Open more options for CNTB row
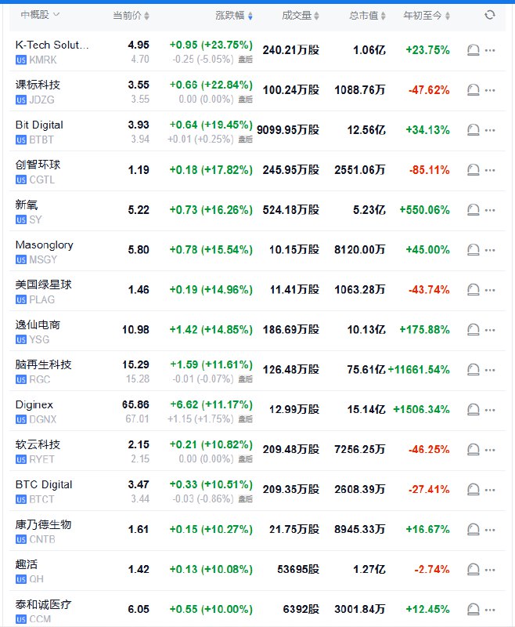The width and height of the screenshot is (515, 627). click(x=490, y=531)
